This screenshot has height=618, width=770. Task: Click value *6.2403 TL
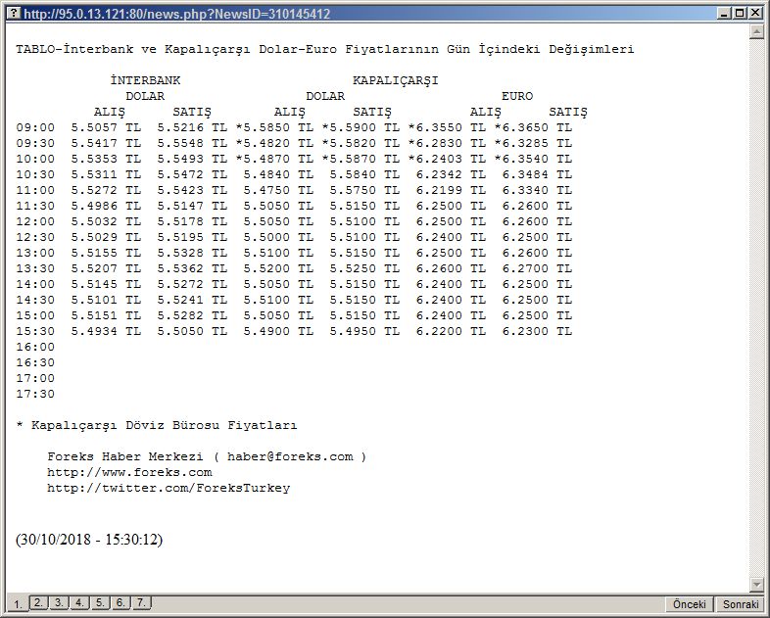447,159
